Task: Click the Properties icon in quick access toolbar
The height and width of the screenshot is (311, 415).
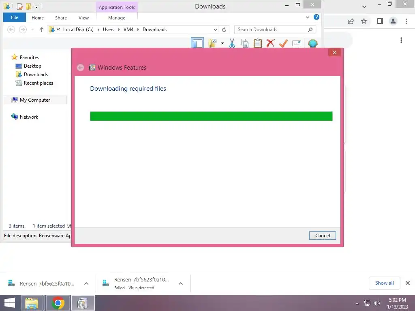Action: click(x=20, y=6)
